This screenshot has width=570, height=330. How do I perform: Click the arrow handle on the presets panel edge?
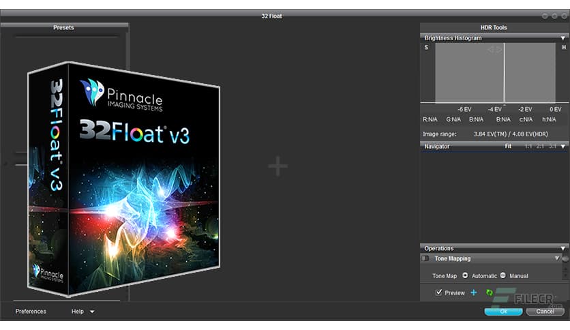[x=4, y=162]
